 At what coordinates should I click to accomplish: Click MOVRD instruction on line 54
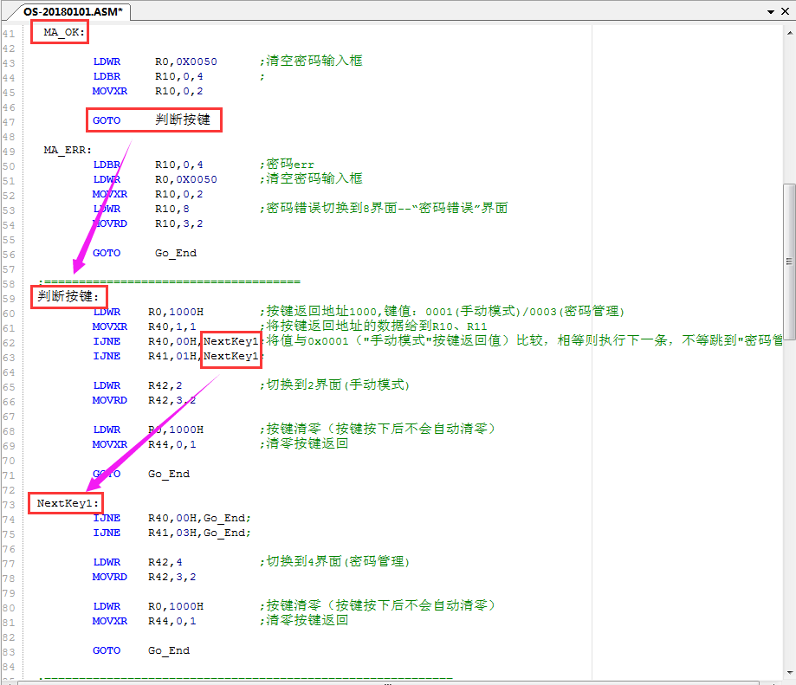tap(110, 223)
